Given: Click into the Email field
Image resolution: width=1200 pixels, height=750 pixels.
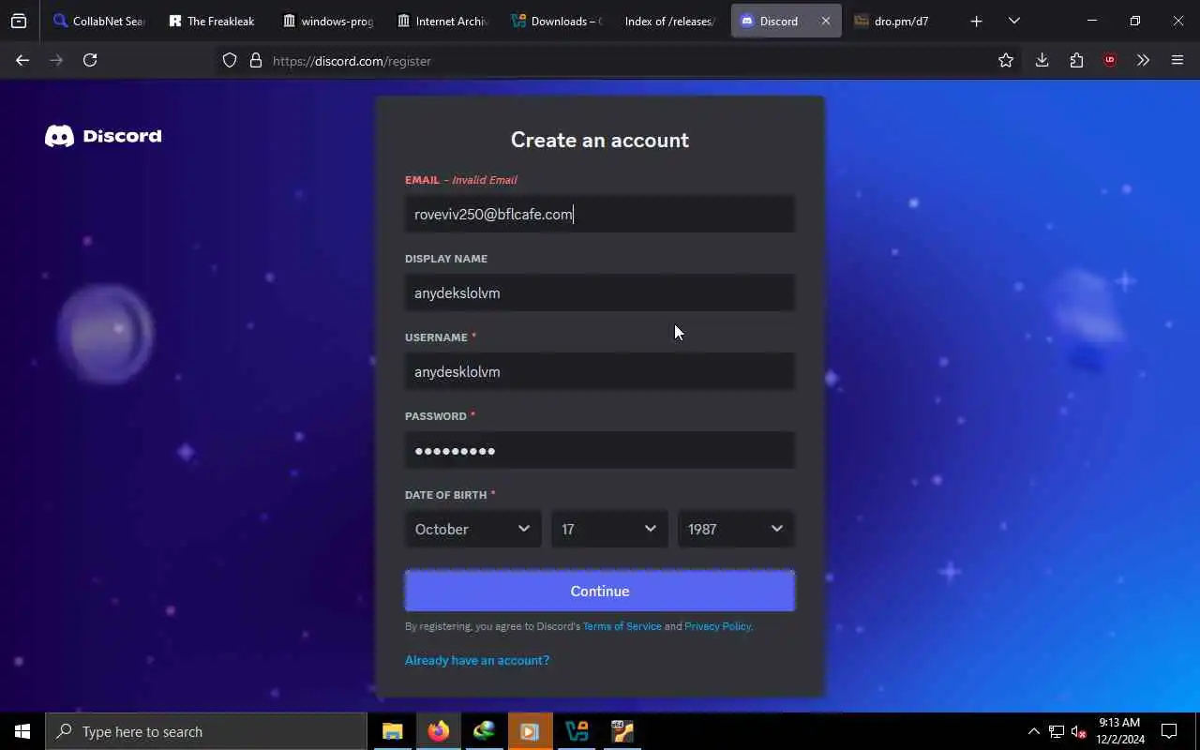Looking at the screenshot, I should (600, 214).
